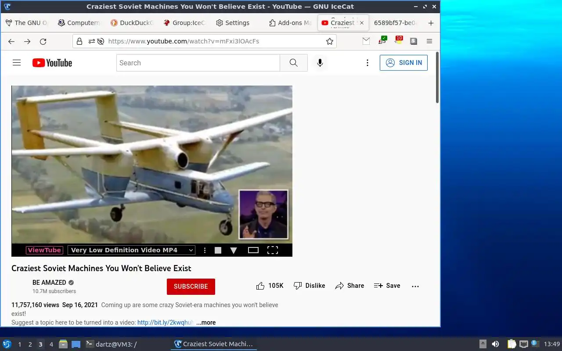
Task: Close the Craziest YouTube tab
Action: (x=362, y=23)
